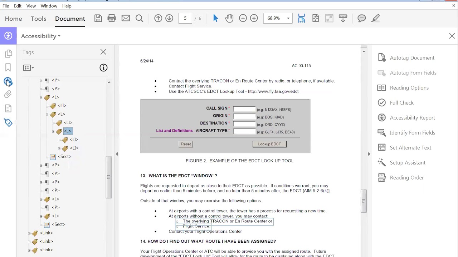The height and width of the screenshot is (257, 458).
Task: Follow the List and Definitions link
Action: pos(174,131)
